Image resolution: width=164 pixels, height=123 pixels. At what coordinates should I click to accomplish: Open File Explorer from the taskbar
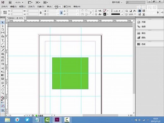tap(7, 120)
